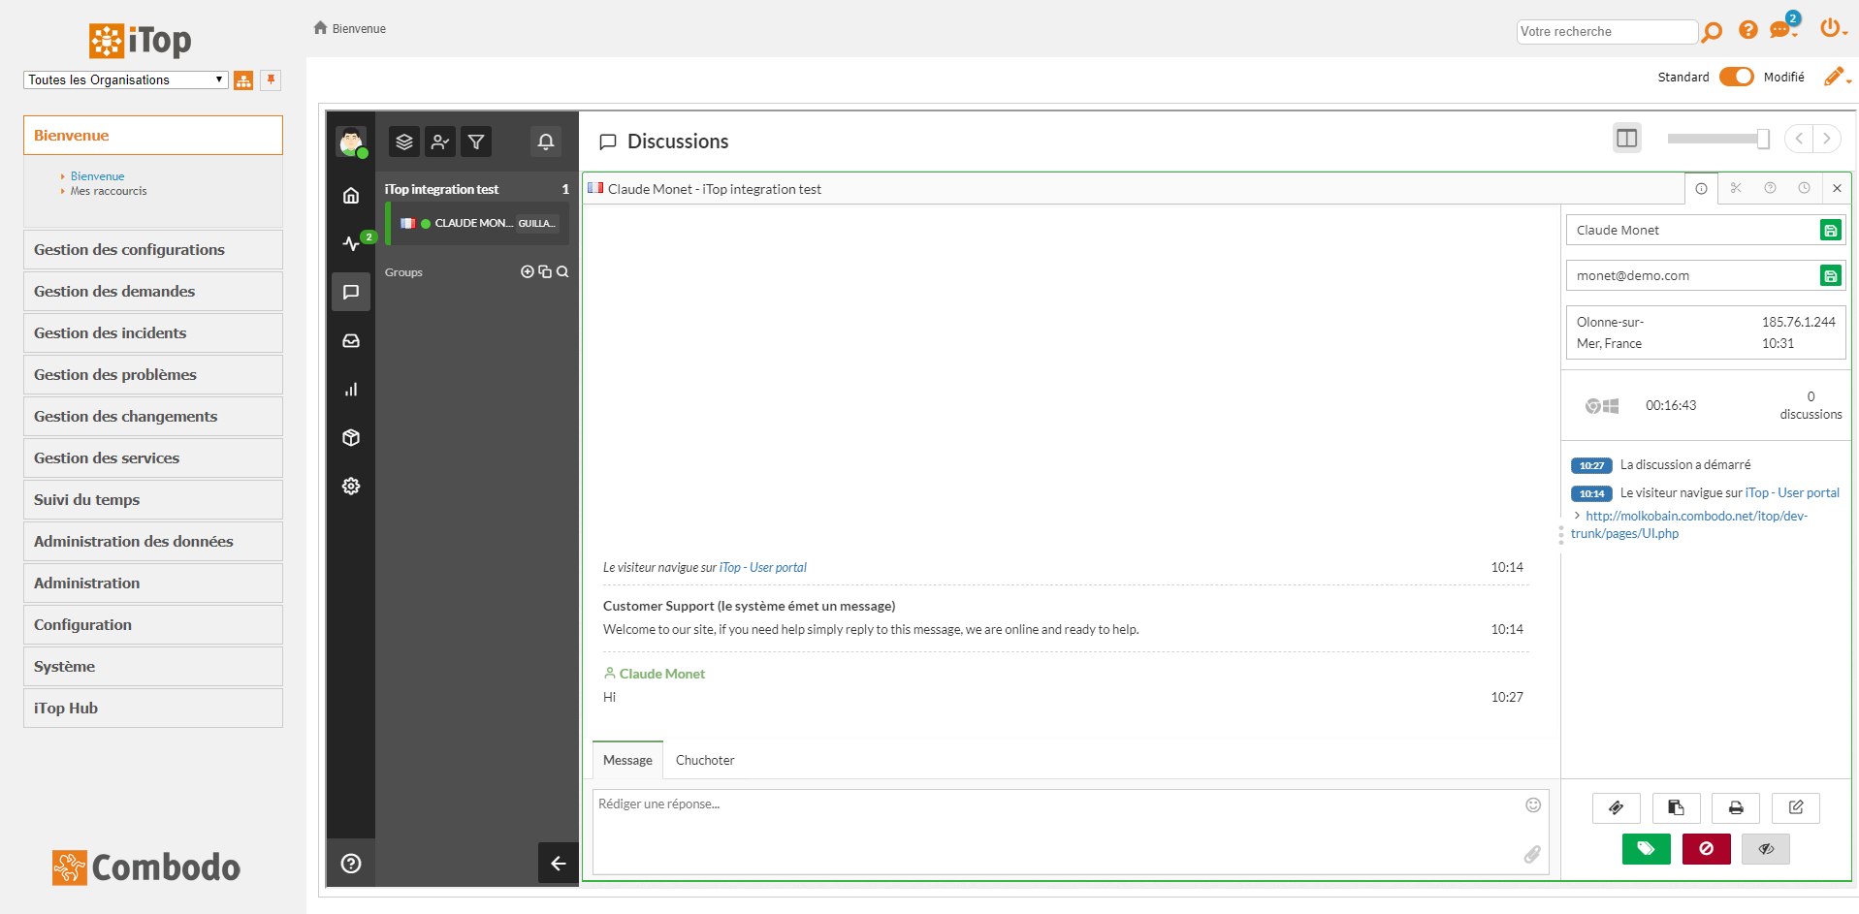The height and width of the screenshot is (914, 1859).
Task: Open the molkobain.combodo.net UI.php link
Action: (x=1689, y=524)
